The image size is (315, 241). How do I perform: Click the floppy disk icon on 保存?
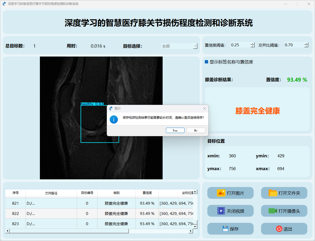(x=225, y=229)
